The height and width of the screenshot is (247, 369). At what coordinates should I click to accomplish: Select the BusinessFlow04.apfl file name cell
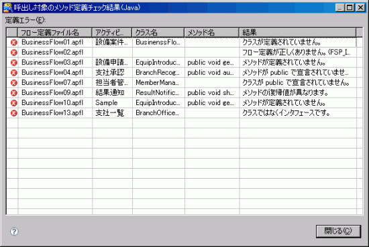point(55,73)
